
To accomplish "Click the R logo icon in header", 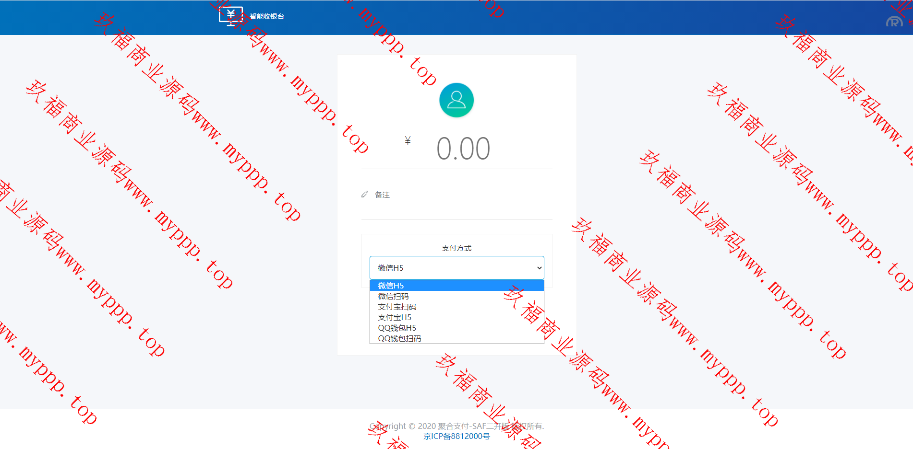I will coord(894,22).
